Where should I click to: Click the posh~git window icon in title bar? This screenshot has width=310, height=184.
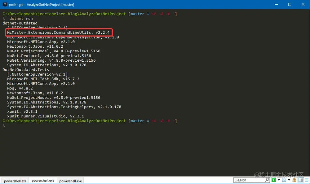5,4
